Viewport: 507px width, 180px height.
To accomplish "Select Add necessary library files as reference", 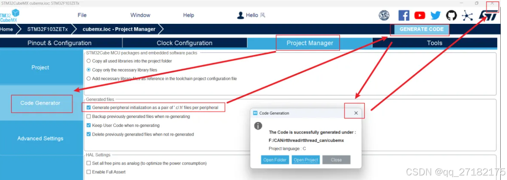I will click(x=89, y=78).
